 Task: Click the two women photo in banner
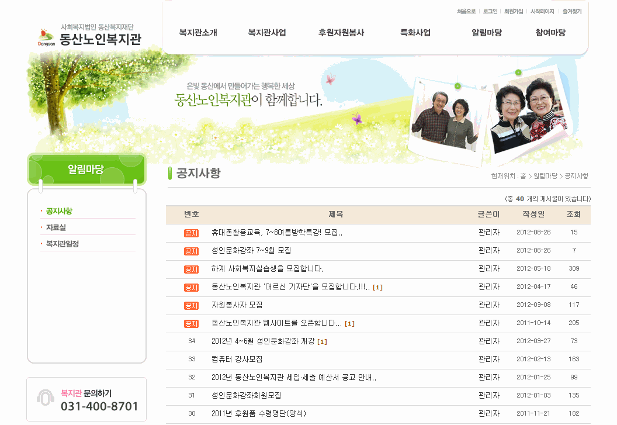[531, 114]
